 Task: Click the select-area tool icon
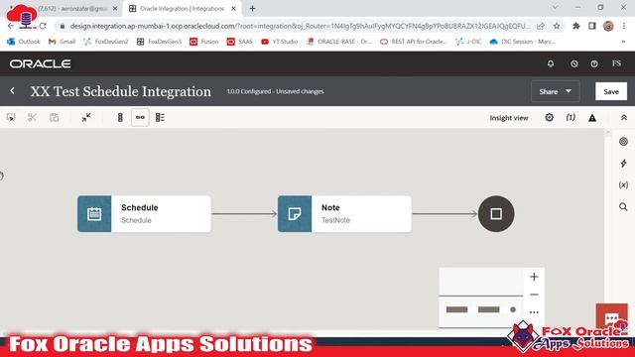(x=11, y=118)
